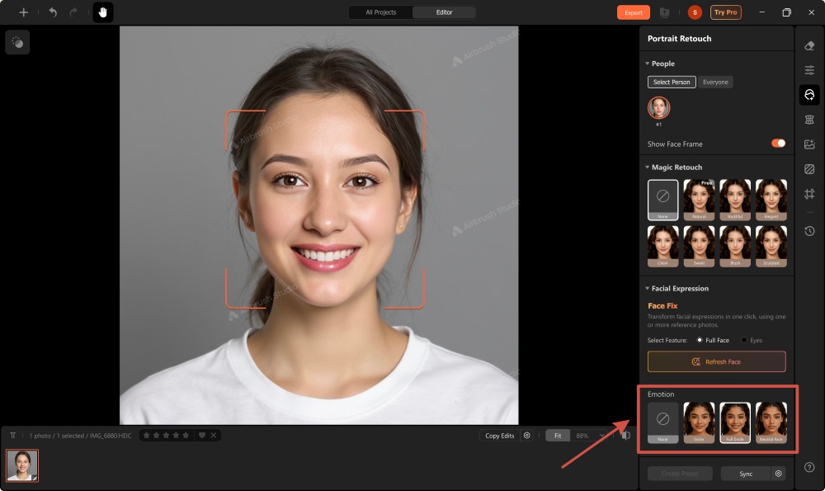Switch to the All Projects tab
This screenshot has height=491, width=825.
(x=381, y=12)
